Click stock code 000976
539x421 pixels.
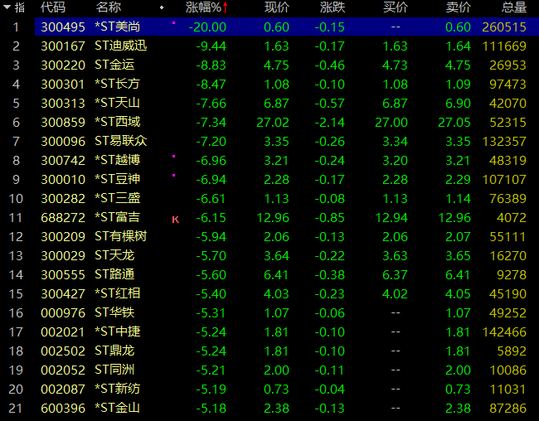pos(63,313)
